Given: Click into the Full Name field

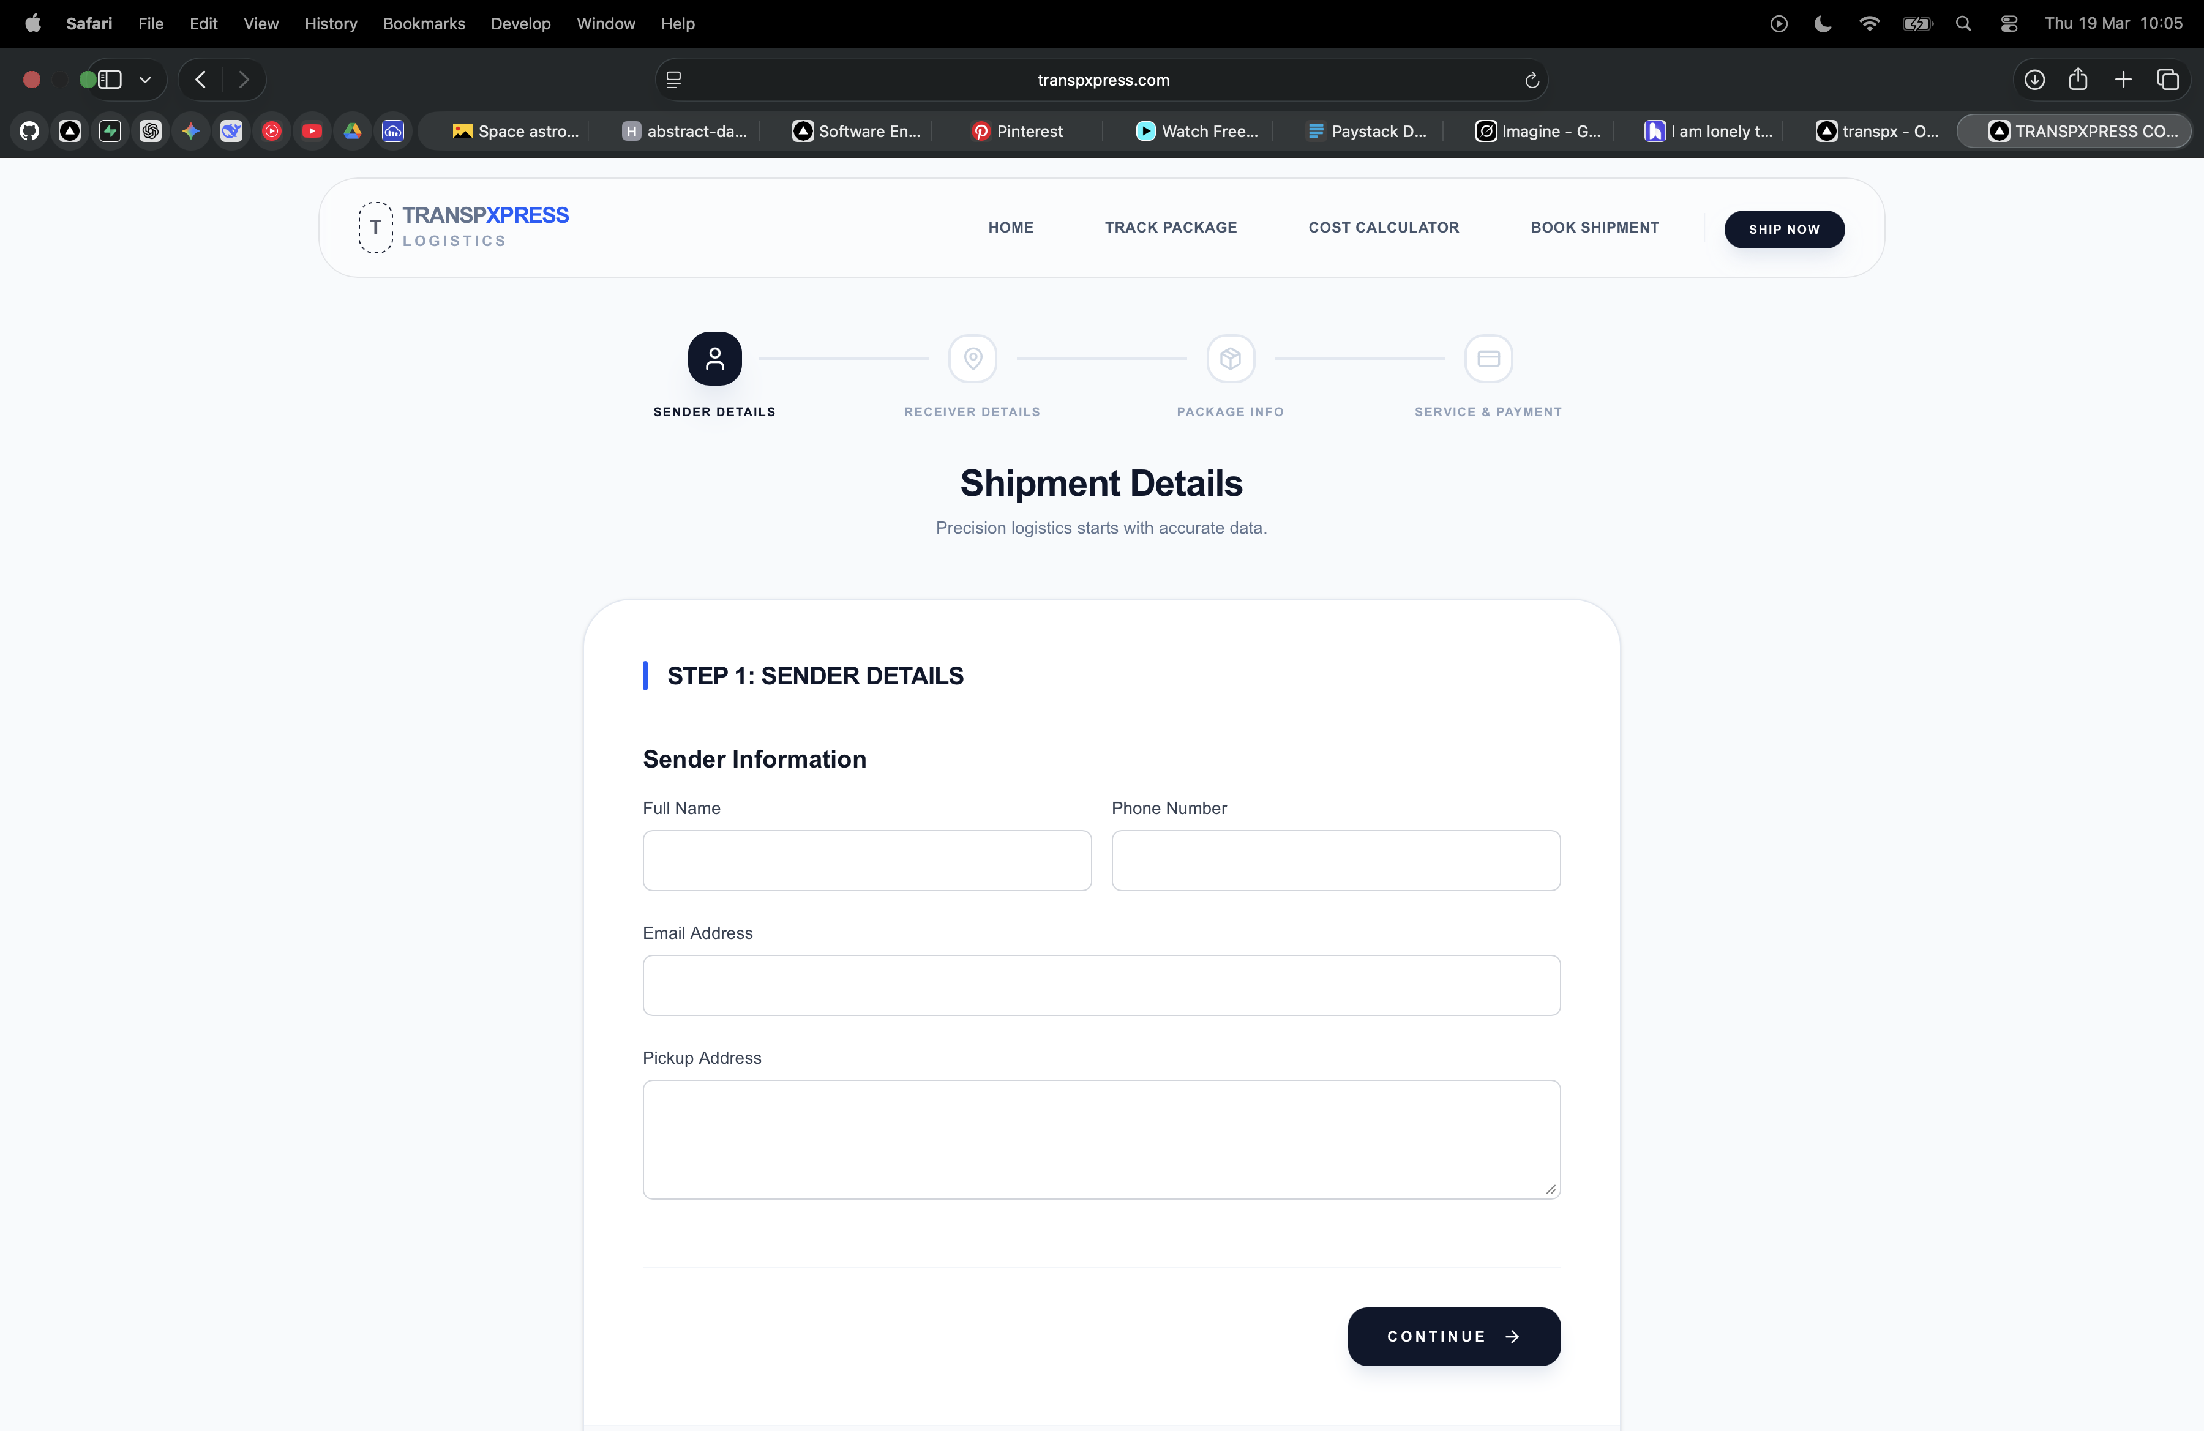Looking at the screenshot, I should (867, 860).
